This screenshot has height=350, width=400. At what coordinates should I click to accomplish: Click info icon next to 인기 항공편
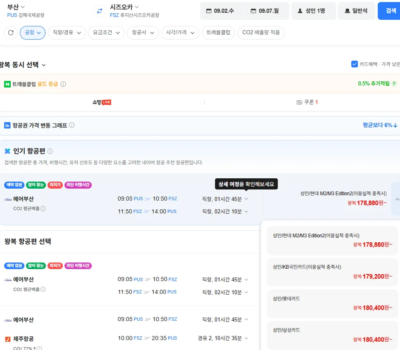(x=50, y=151)
